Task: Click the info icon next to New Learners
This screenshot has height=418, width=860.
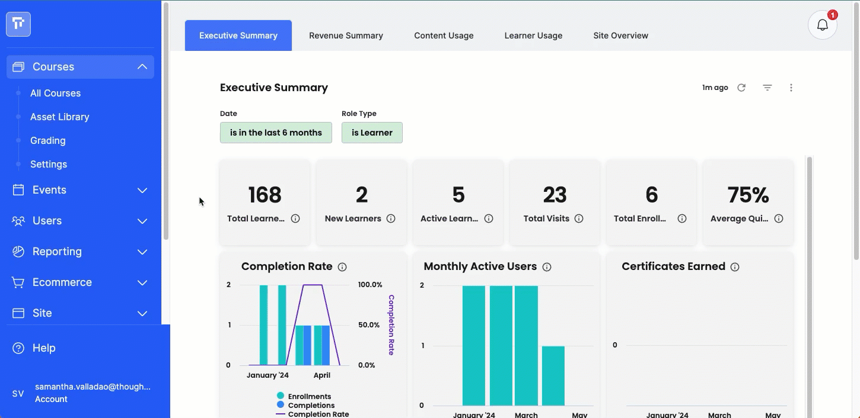Action: point(391,218)
